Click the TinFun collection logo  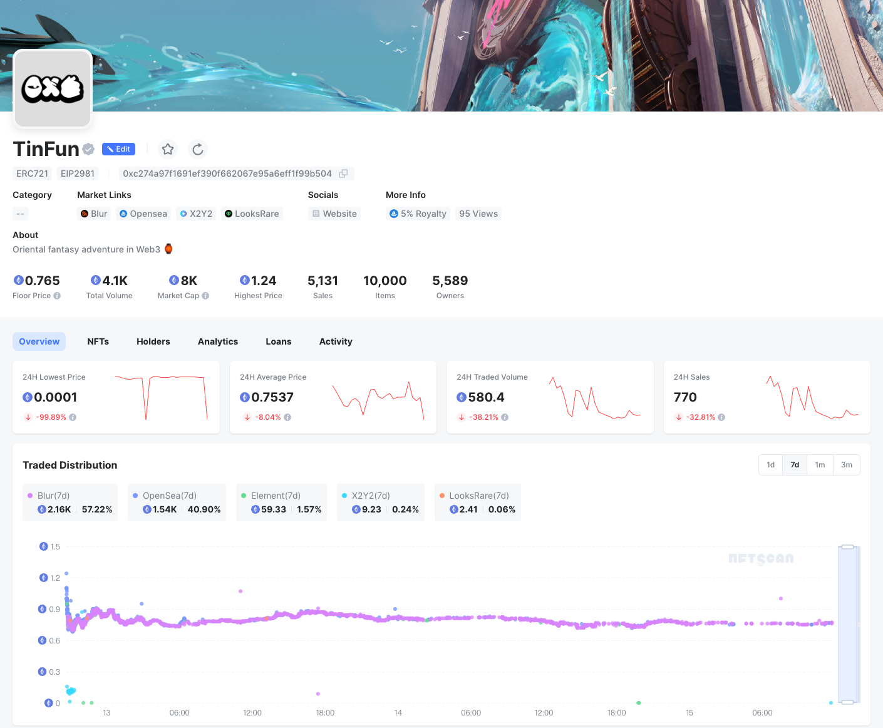(x=53, y=88)
